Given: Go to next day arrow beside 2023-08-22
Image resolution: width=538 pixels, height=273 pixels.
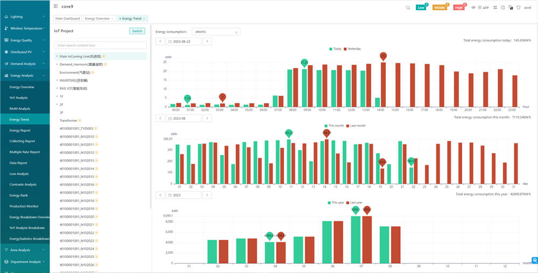Looking at the screenshot, I should pyautogui.click(x=207, y=41).
